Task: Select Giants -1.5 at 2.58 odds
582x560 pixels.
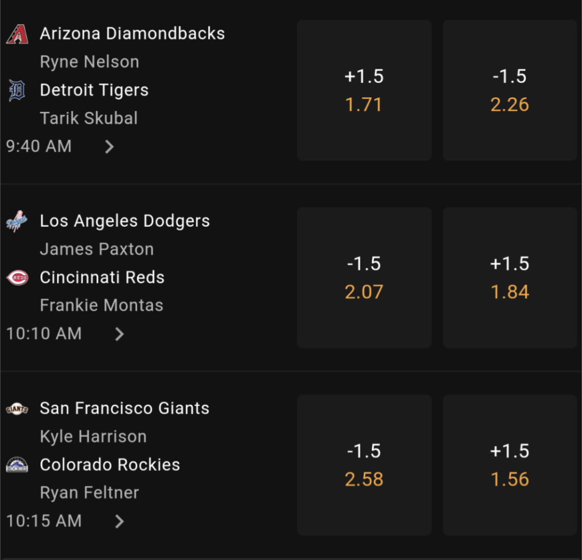Action: [x=364, y=465]
